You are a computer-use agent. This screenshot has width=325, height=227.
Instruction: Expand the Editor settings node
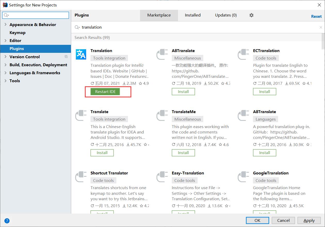tap(5, 40)
